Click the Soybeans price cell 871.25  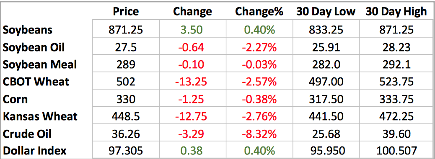tap(127, 30)
